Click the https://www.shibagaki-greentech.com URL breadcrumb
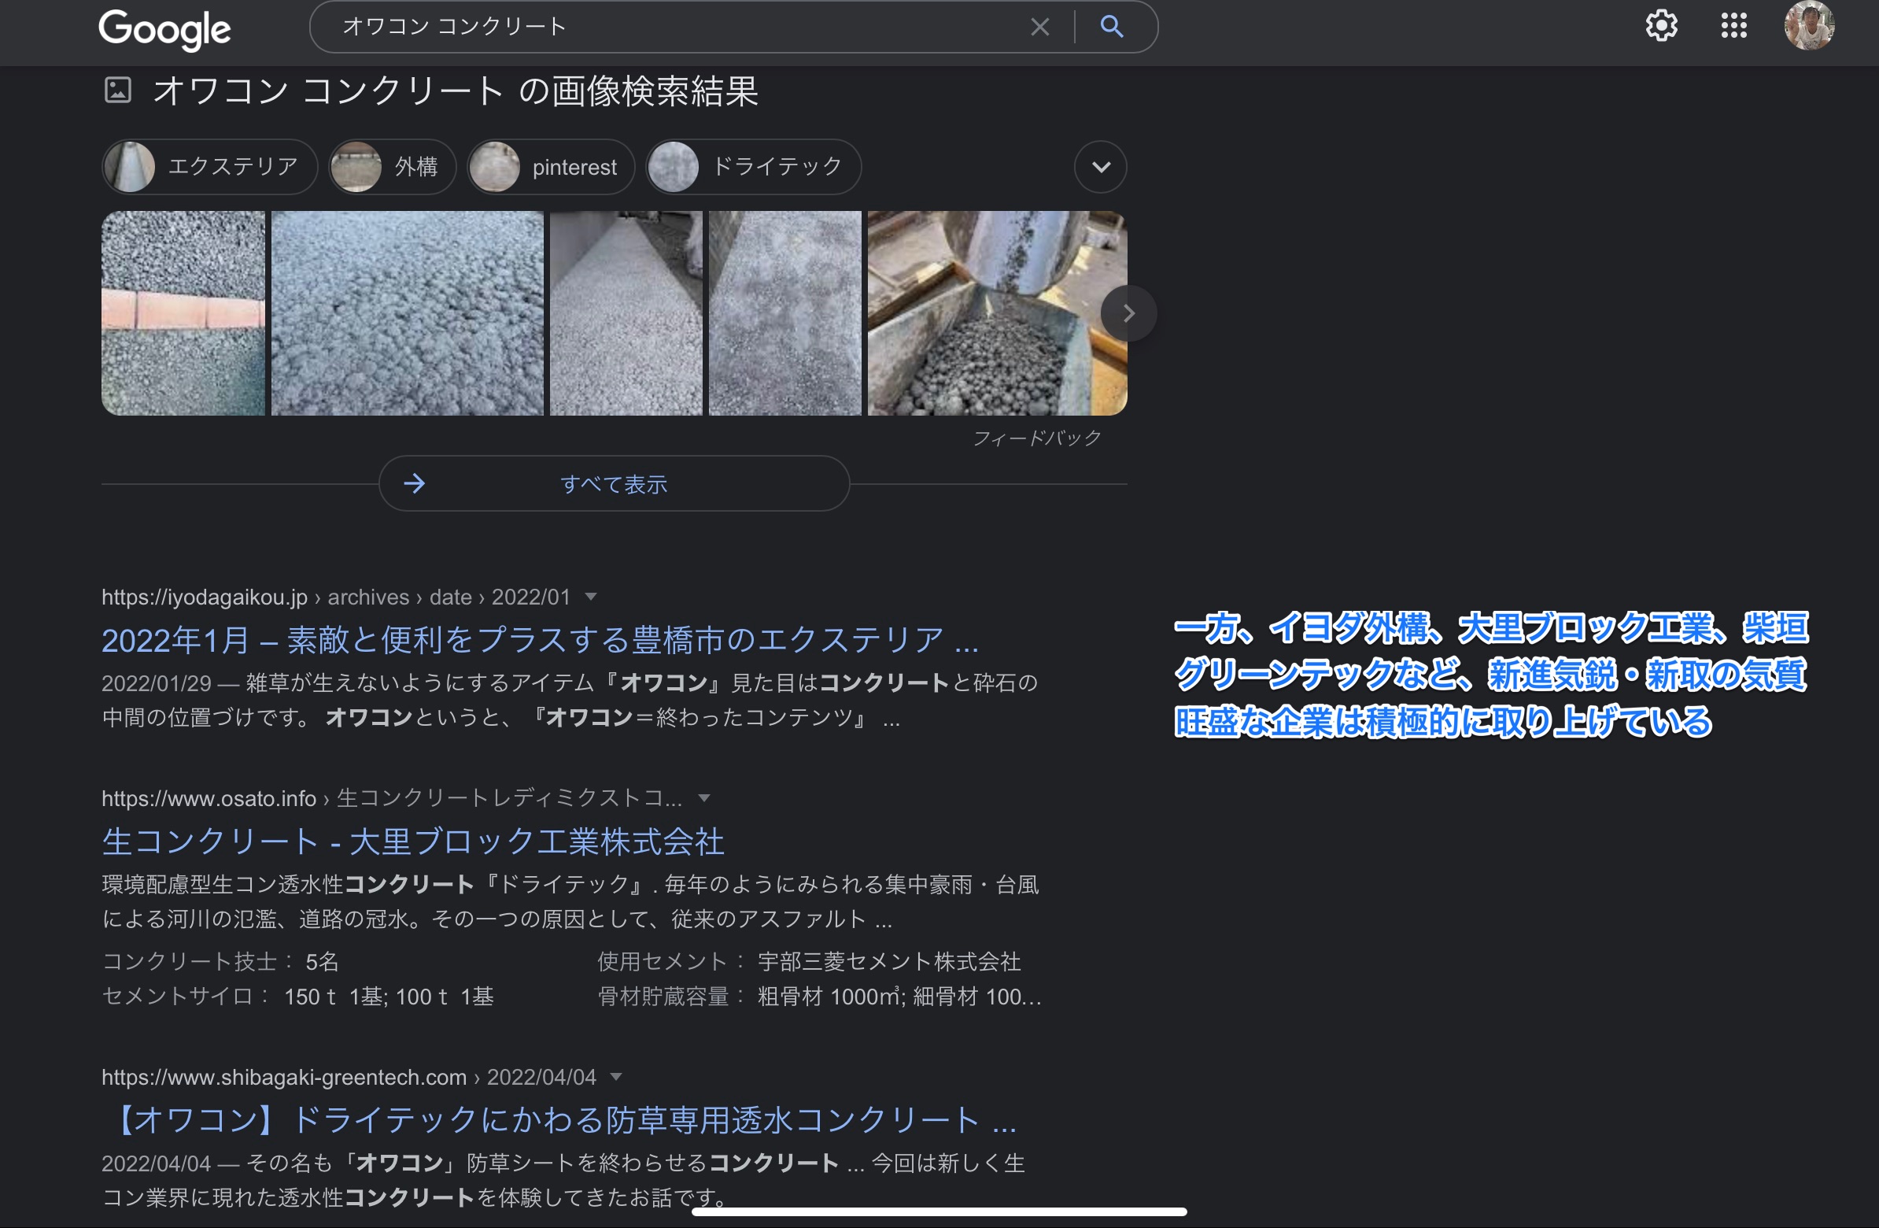This screenshot has height=1228, width=1879. tap(349, 1077)
